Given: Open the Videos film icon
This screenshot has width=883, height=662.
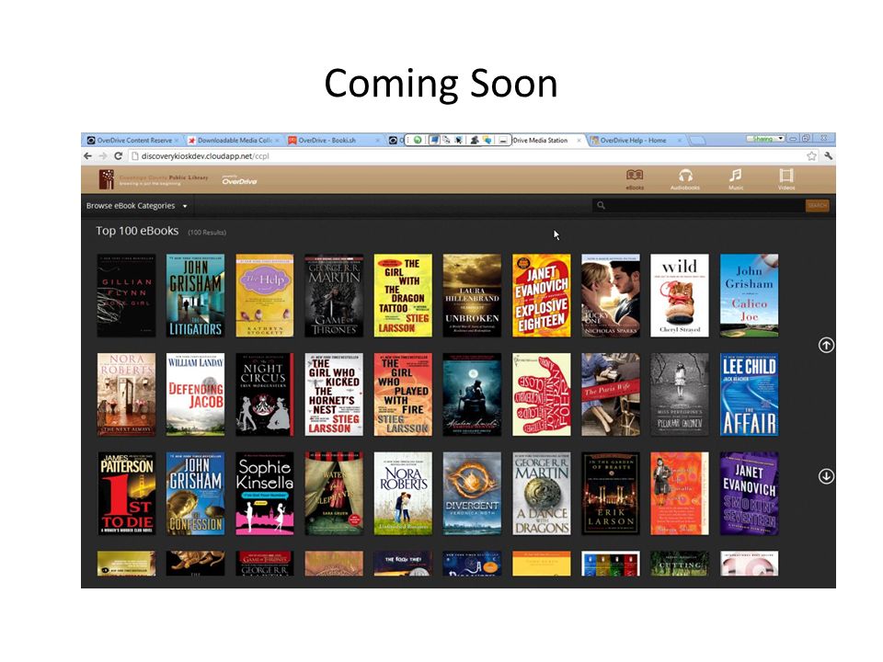Looking at the screenshot, I should click(x=786, y=176).
